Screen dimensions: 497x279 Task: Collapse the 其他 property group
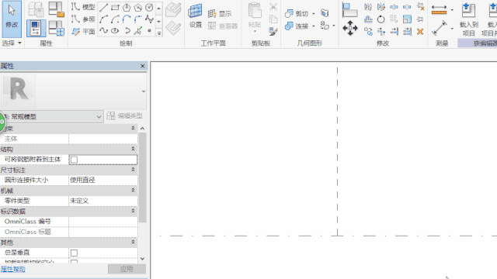[133, 242]
